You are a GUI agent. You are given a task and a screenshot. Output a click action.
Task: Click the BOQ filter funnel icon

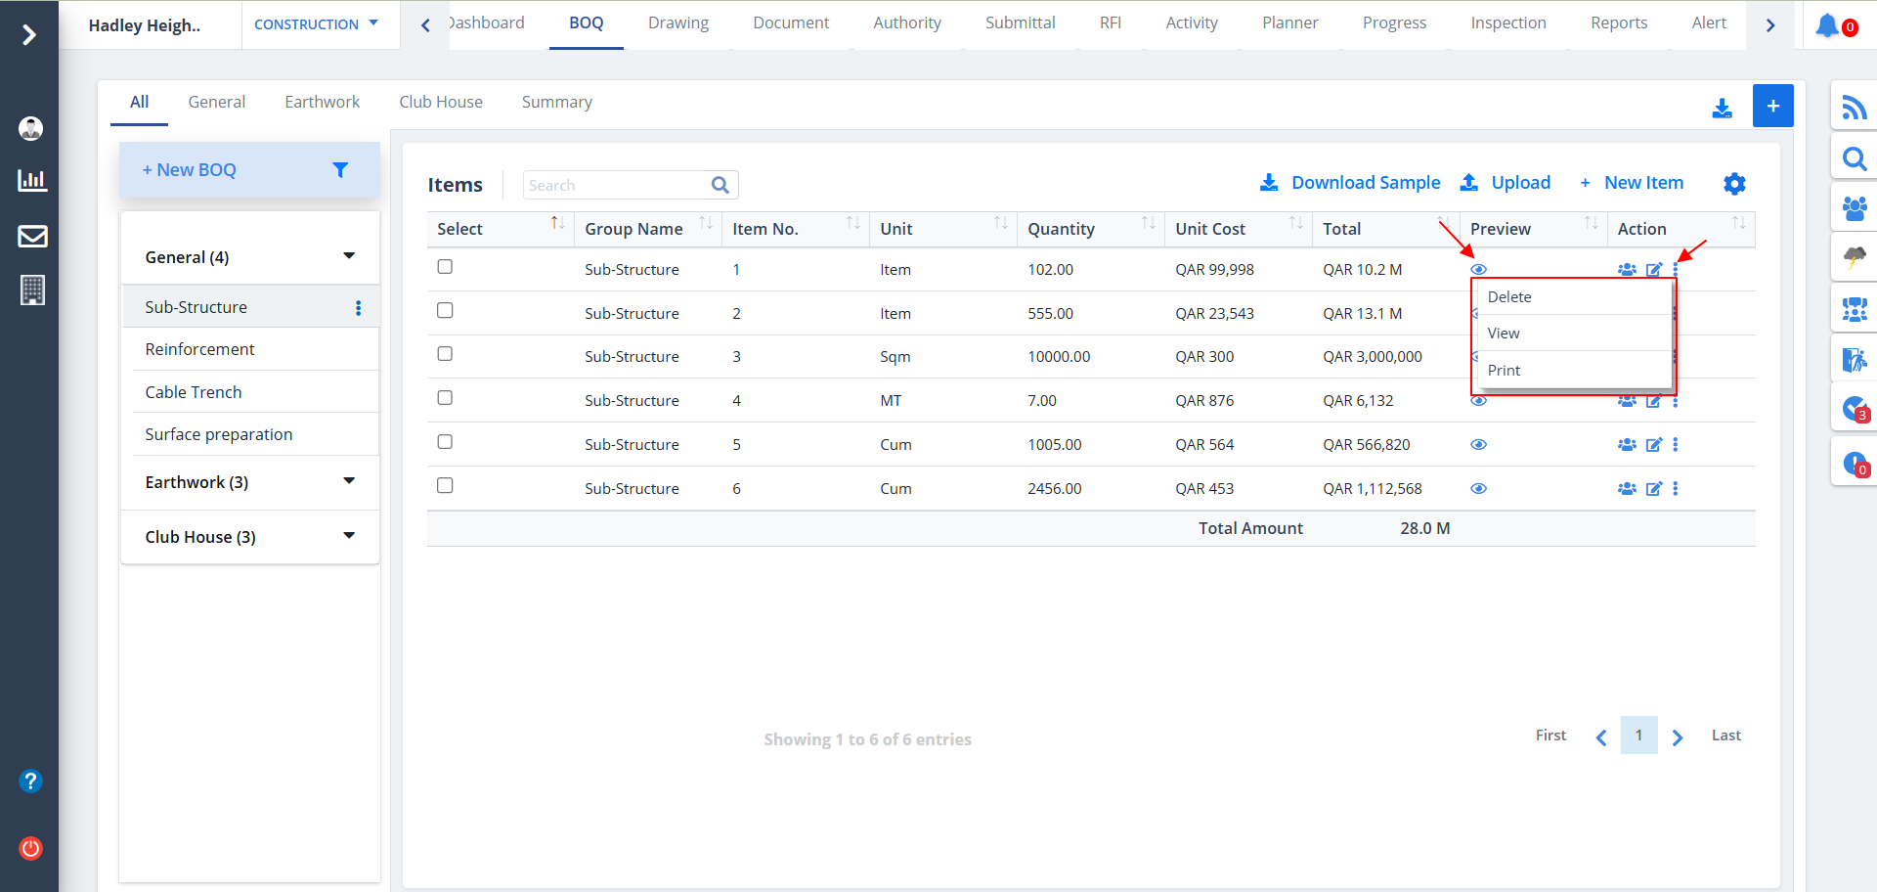[340, 170]
